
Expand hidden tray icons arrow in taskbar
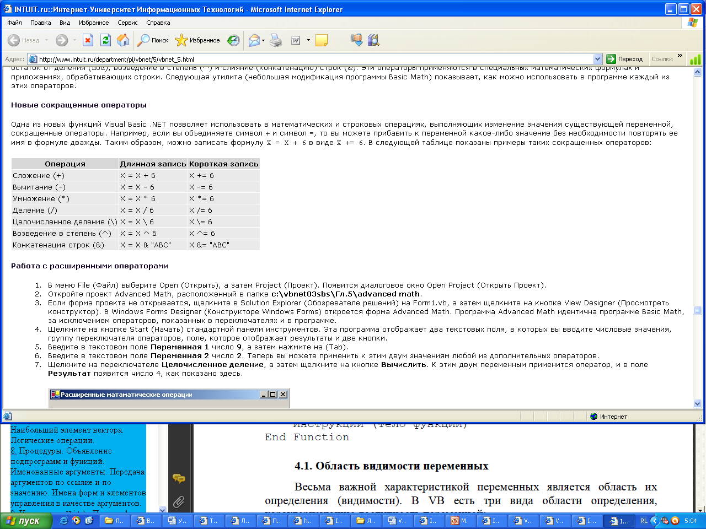[x=655, y=521]
